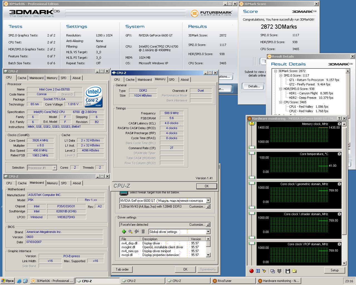
Task: Open the tweak target display adapter dropdown
Action: point(208,200)
